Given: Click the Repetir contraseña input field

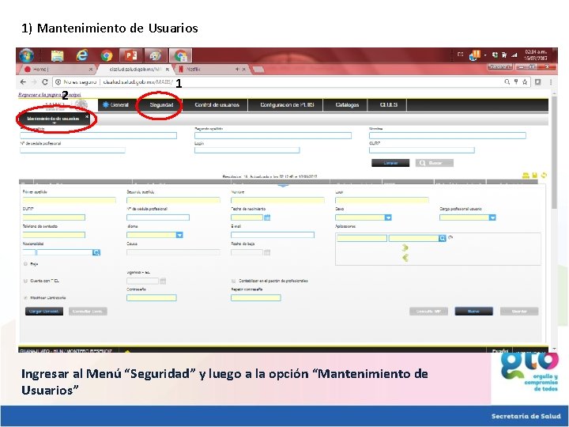Looking at the screenshot, I should 256,298.
